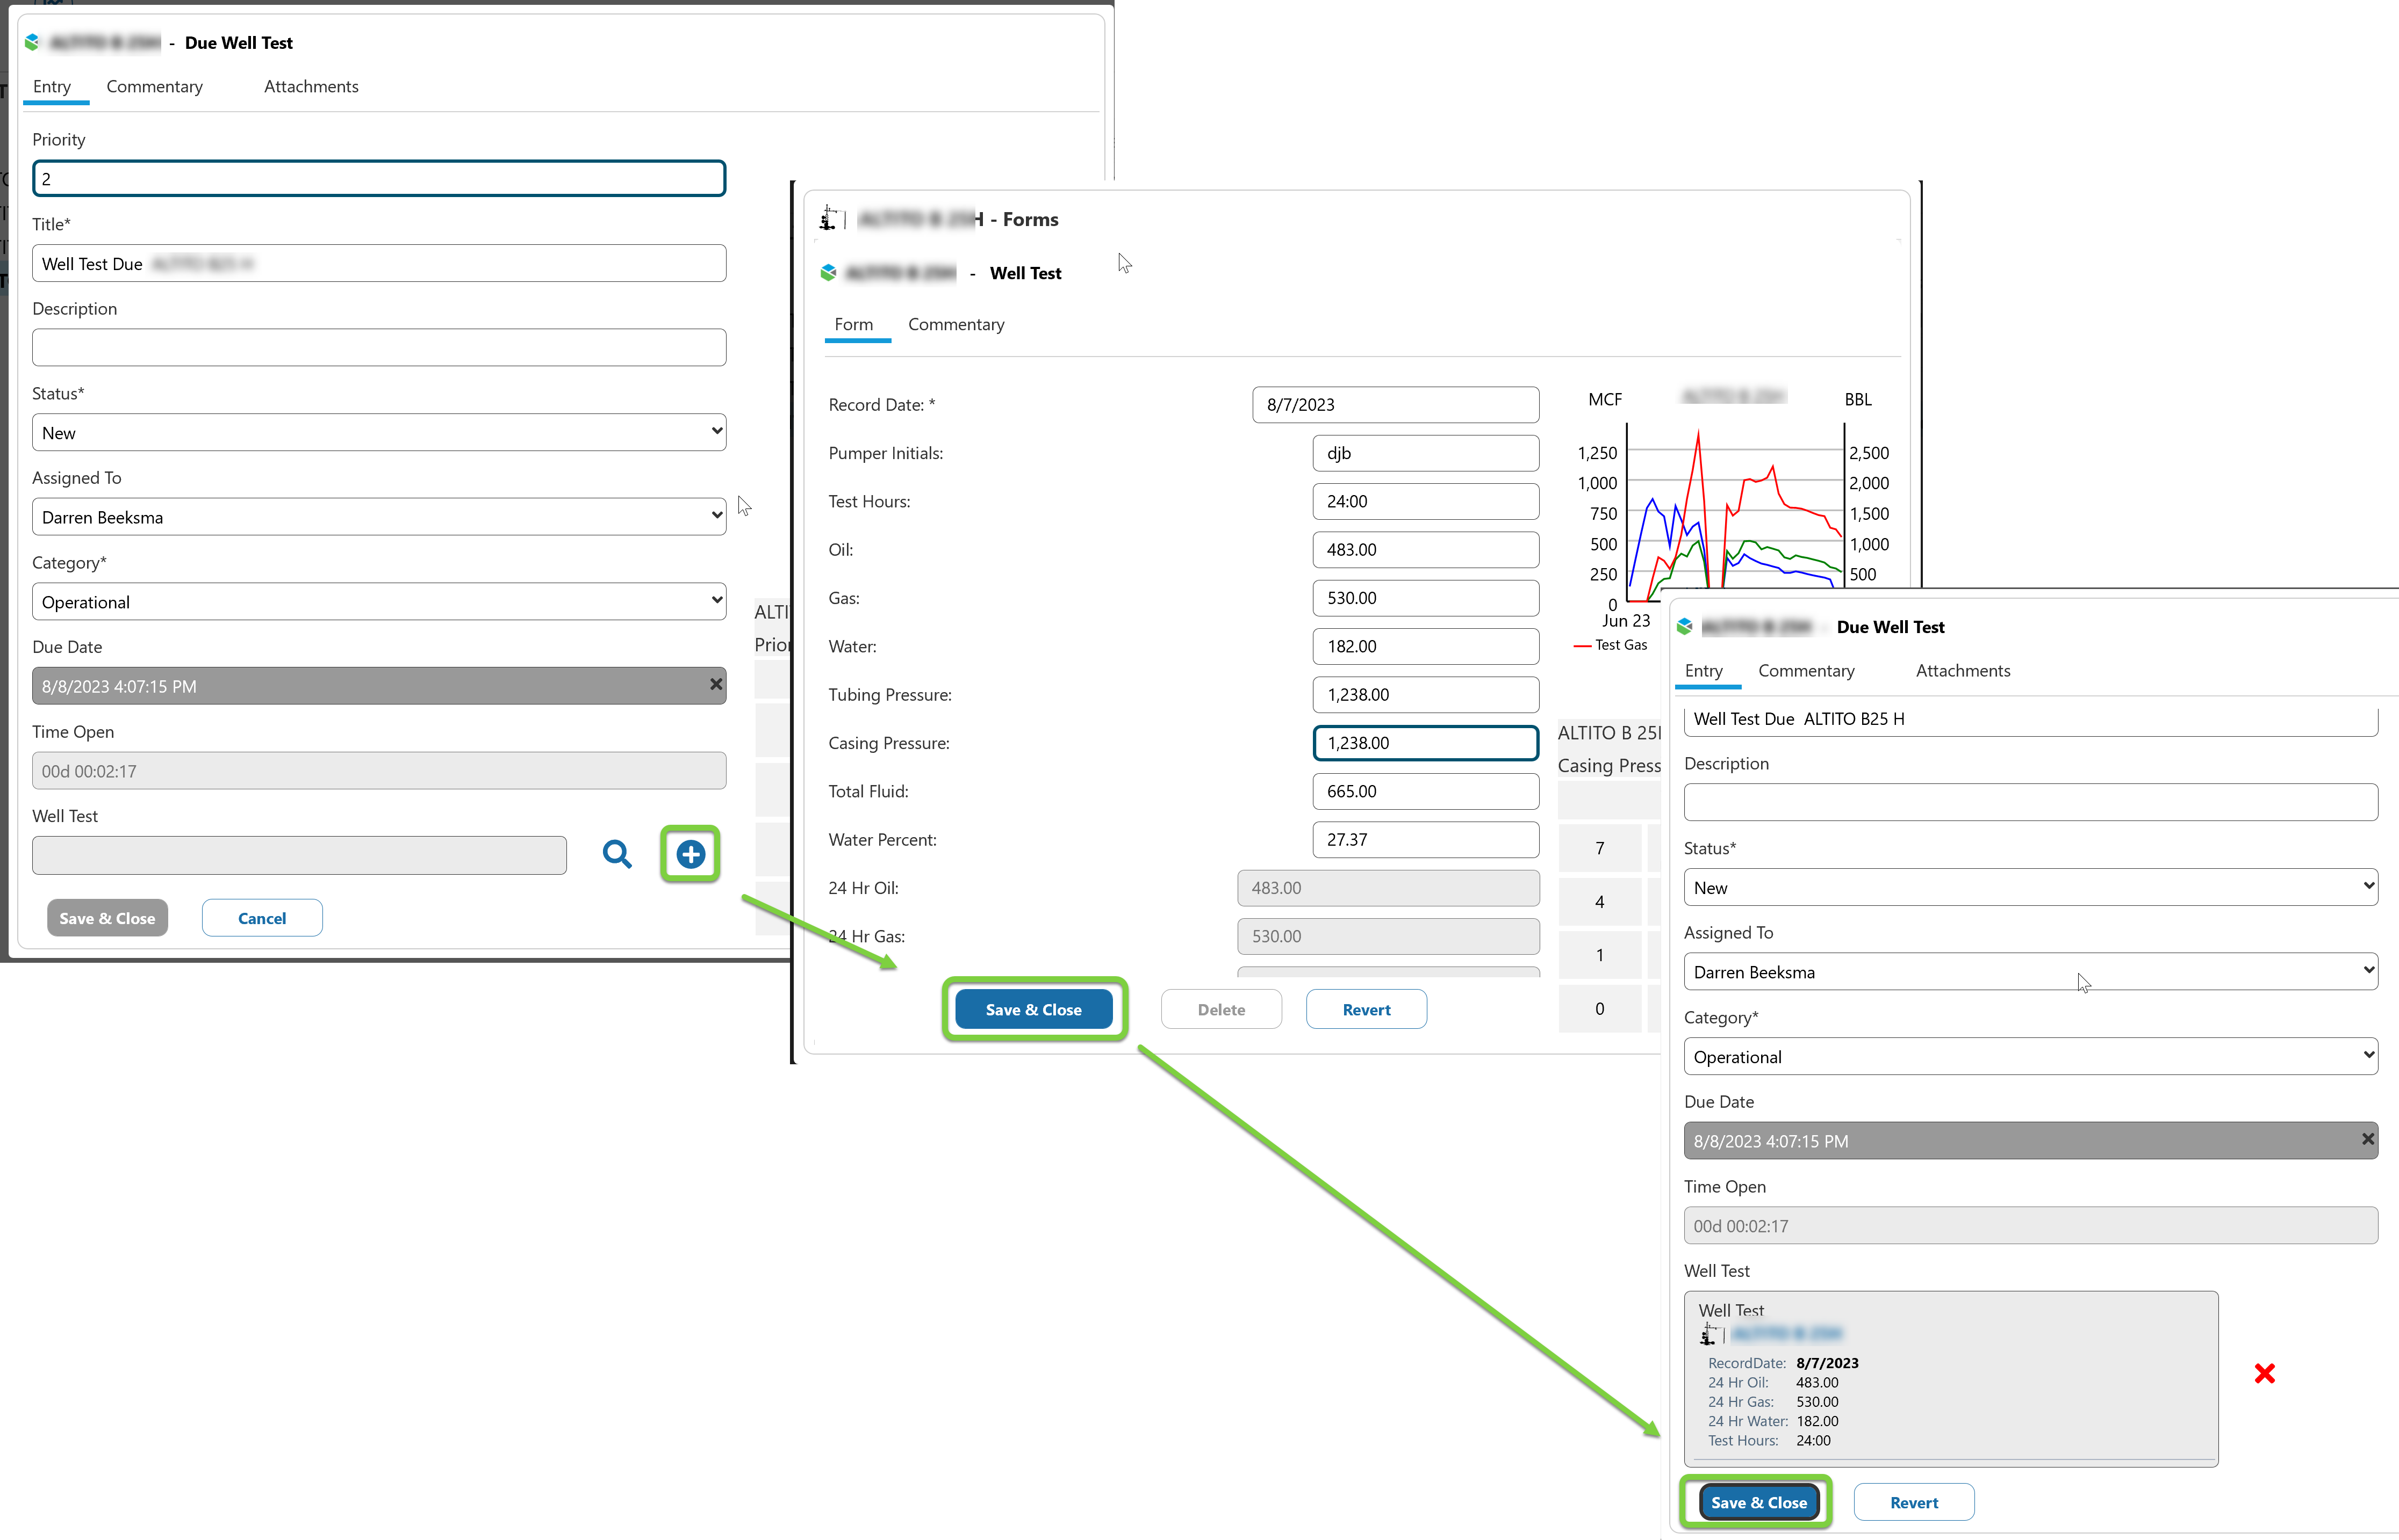
Task: Select Commentary tab in Well Test form
Action: point(956,324)
